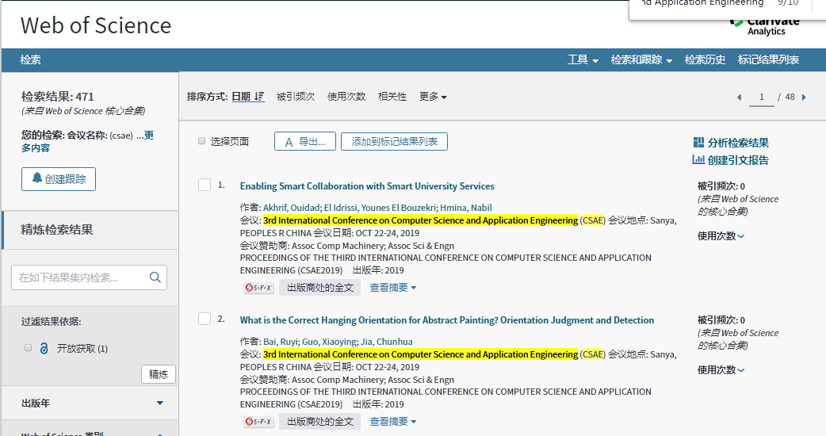
Task: Open article 'Enabling Smart Collaboration' title link
Action: click(x=367, y=186)
